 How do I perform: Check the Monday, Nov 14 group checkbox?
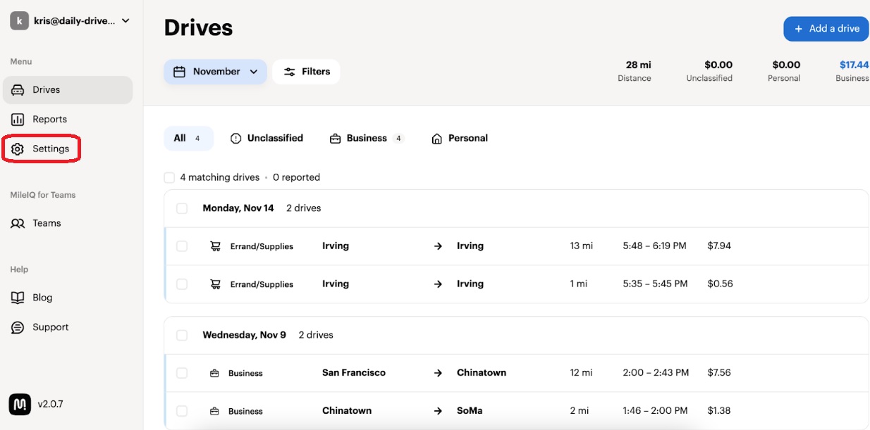[x=182, y=208]
